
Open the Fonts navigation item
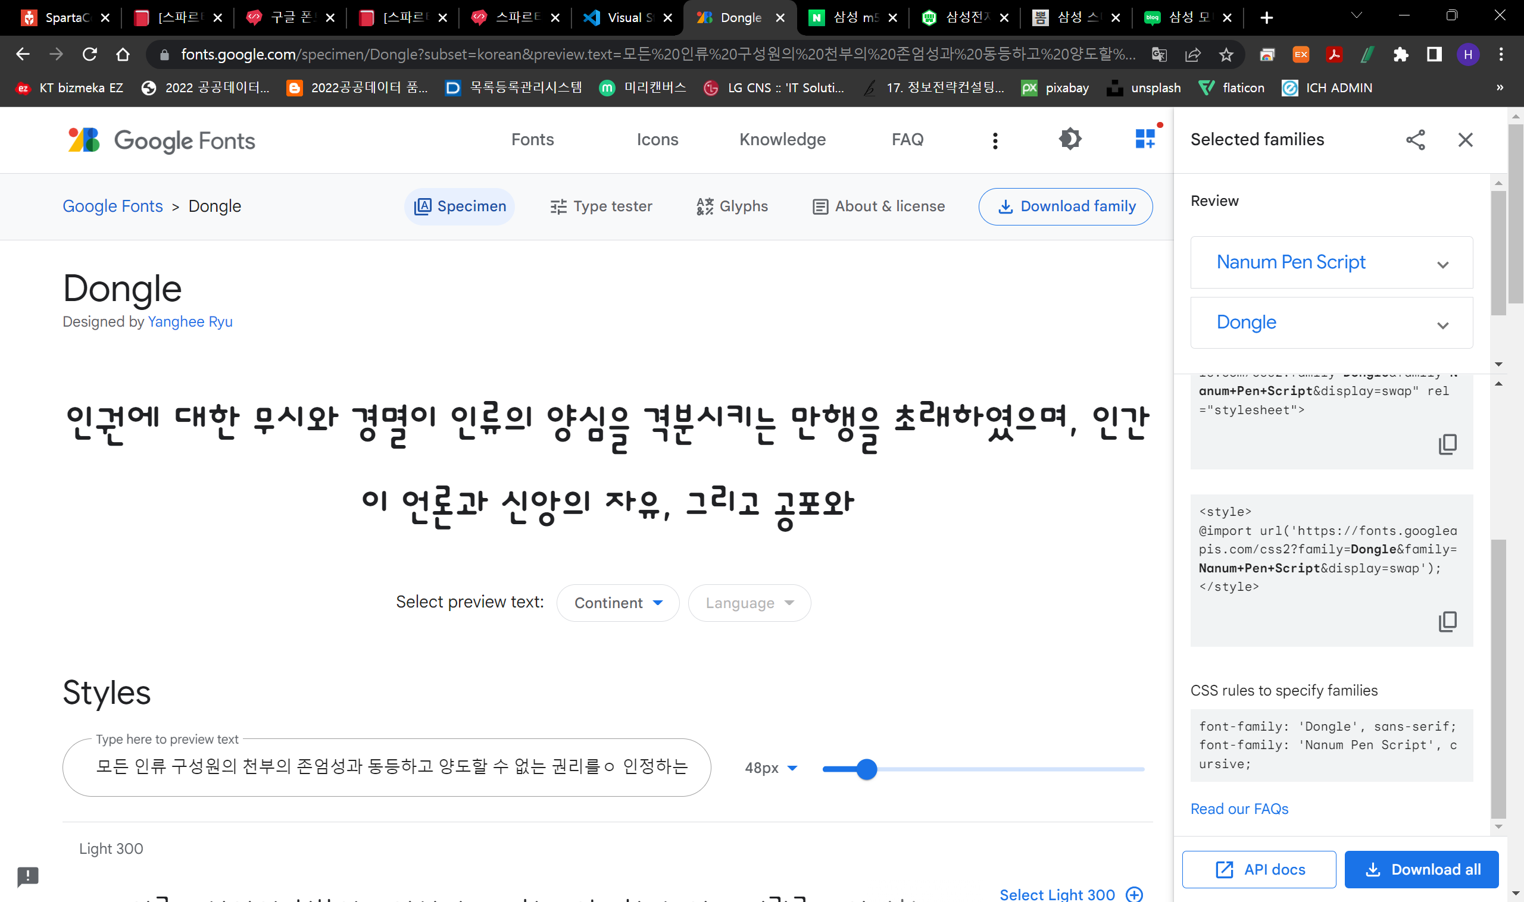pyautogui.click(x=532, y=140)
